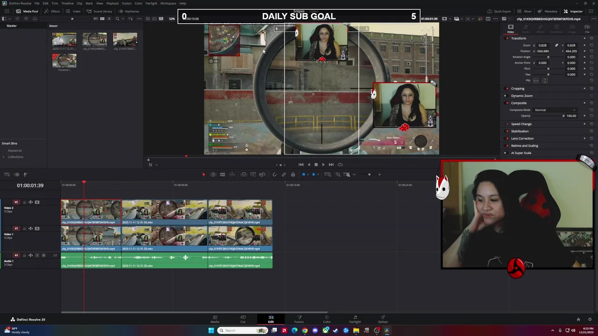
Task: Expand the Stabilization section header
Action: tap(520, 131)
